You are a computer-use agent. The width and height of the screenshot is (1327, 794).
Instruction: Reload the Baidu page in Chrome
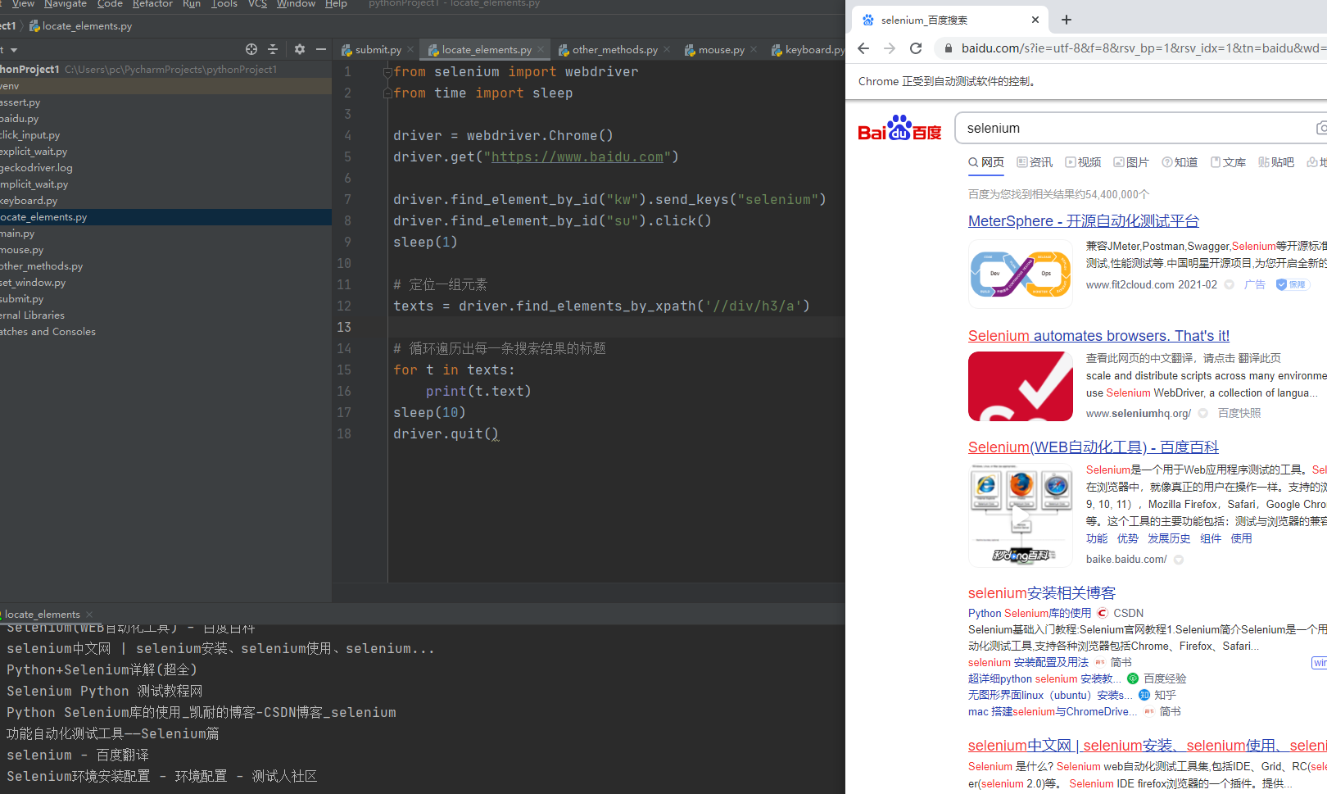(x=916, y=48)
